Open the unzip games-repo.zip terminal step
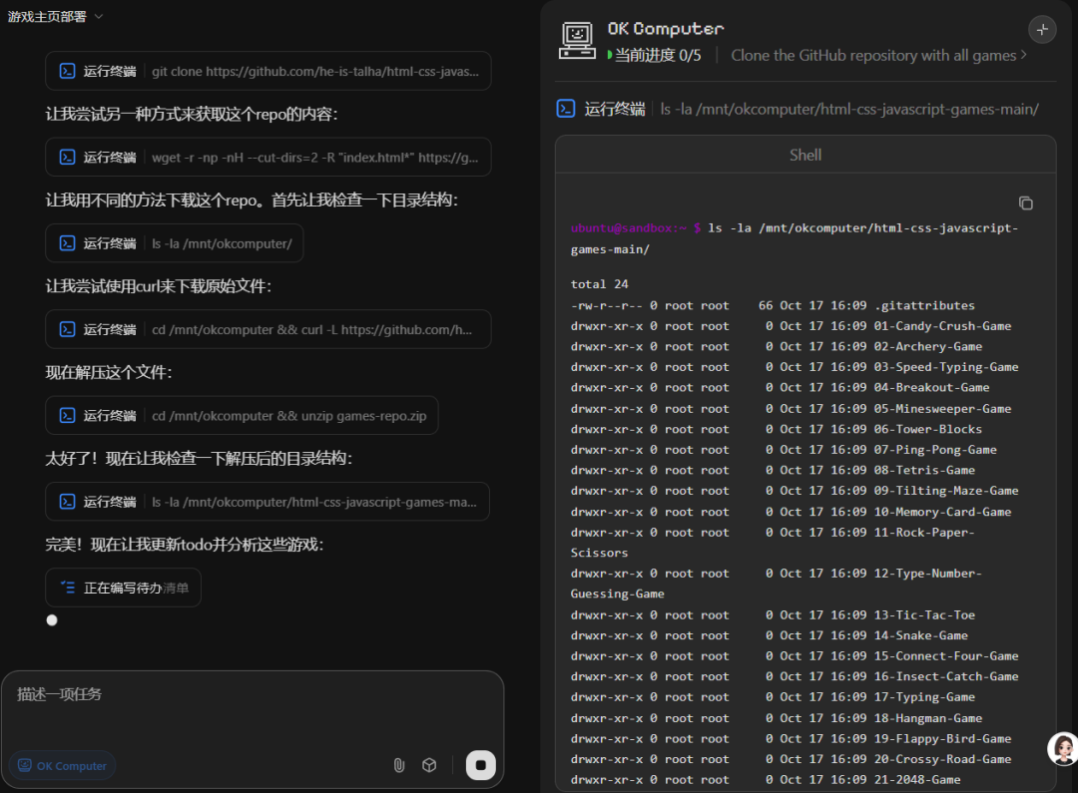Screen dimensions: 1078x793 (x=242, y=415)
